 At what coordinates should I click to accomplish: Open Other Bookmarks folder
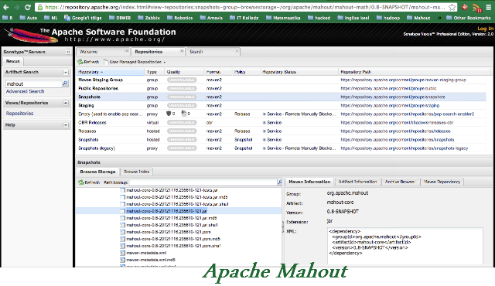(469, 18)
